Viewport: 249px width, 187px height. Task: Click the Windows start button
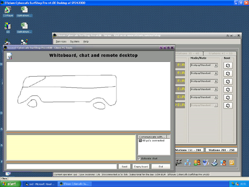(x=10, y=184)
